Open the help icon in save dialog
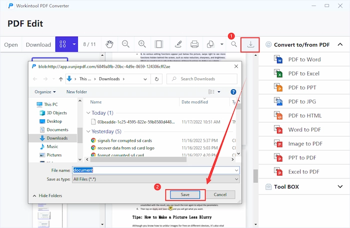Screen dimensions: 350x228 233,92
